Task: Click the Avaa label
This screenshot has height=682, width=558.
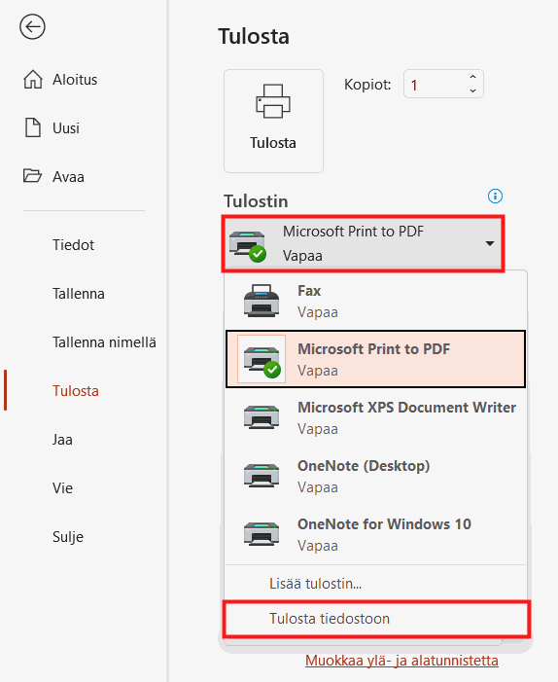Action: 68,177
